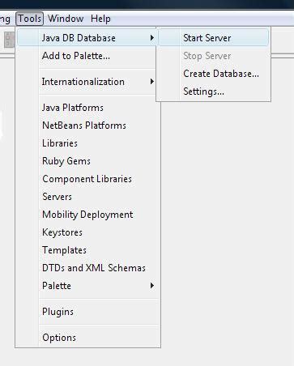Viewport: 294px width, 366px height.
Task: Expand the Java DB Database submenu arrow
Action: tap(152, 38)
